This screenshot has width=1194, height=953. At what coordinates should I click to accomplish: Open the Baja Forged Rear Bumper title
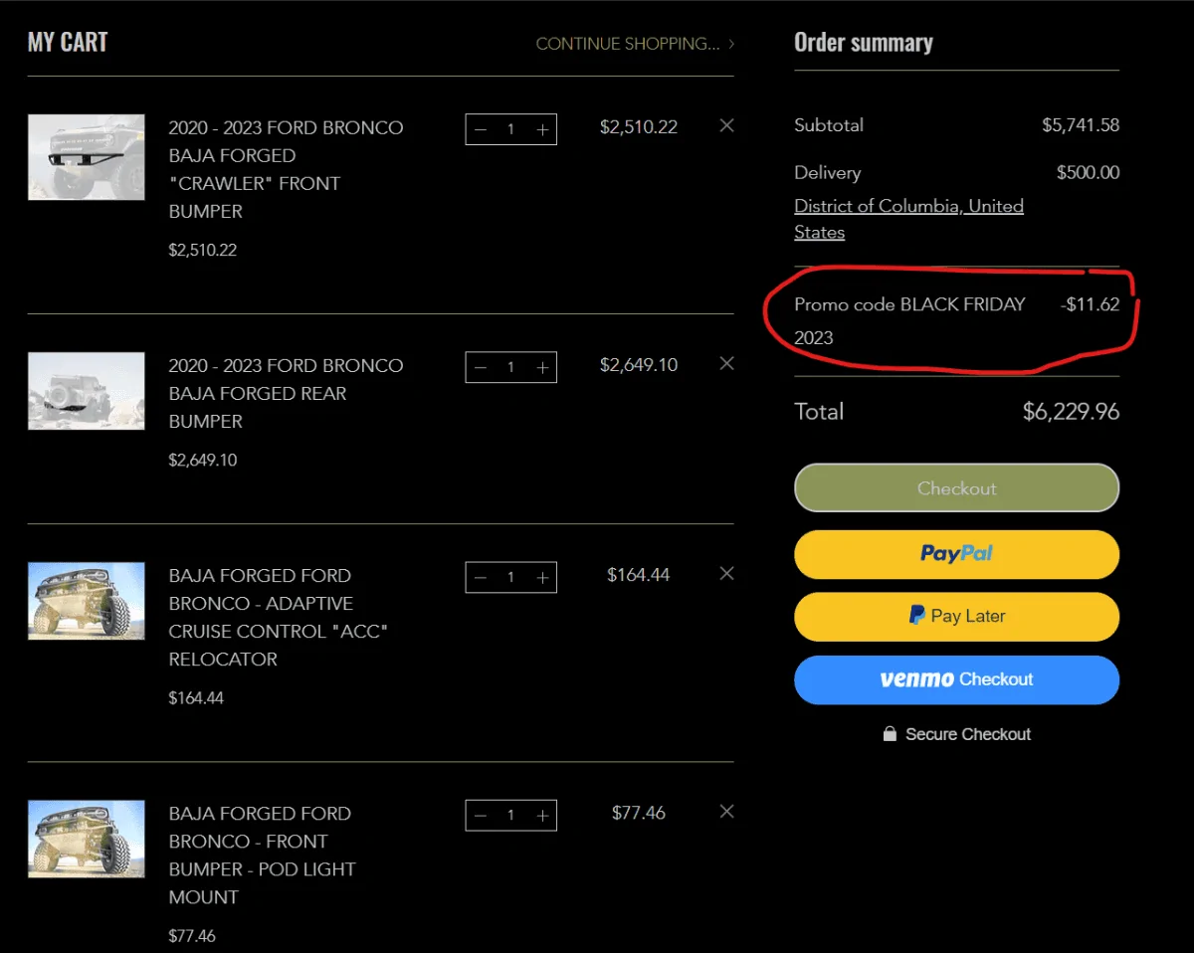[286, 393]
